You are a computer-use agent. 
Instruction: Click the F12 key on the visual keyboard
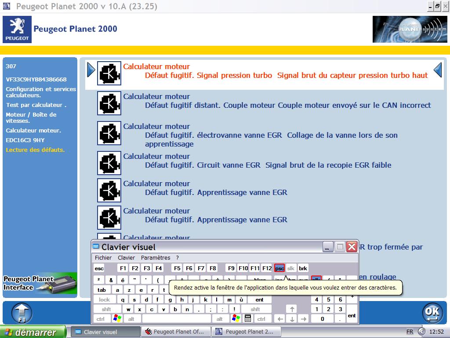(267, 268)
